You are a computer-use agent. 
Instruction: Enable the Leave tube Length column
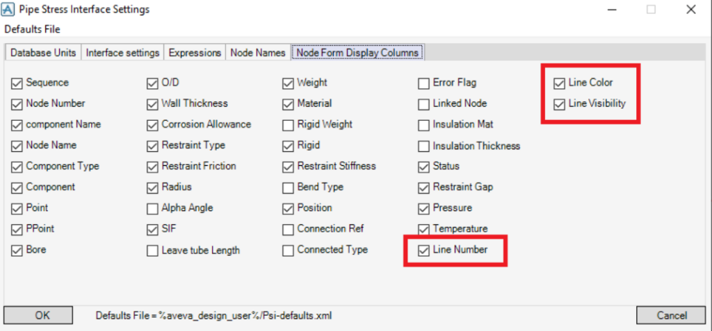pyautogui.click(x=153, y=251)
